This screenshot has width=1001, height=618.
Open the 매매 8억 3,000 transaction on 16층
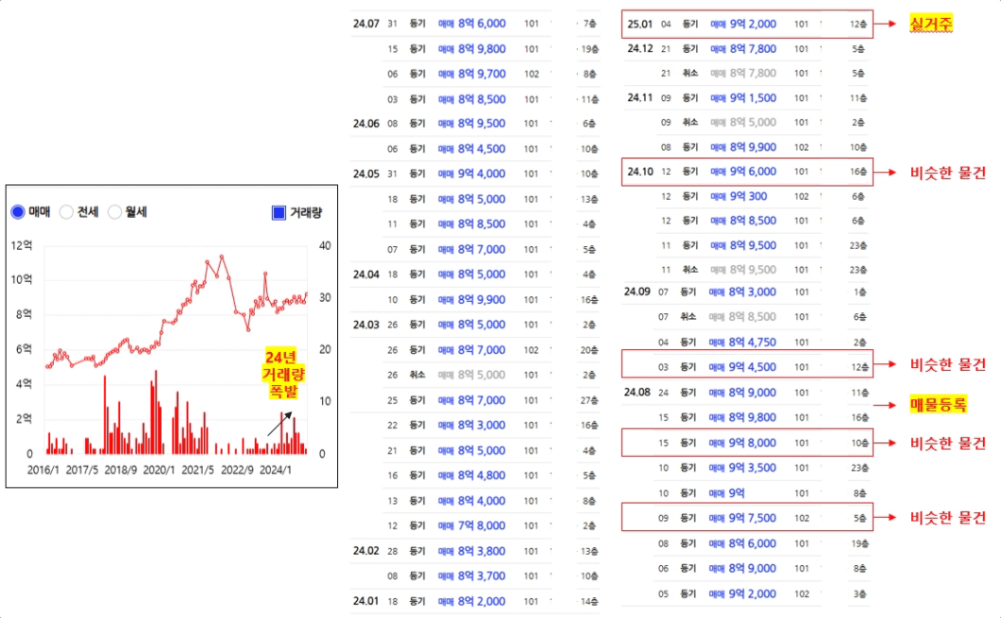click(x=472, y=425)
